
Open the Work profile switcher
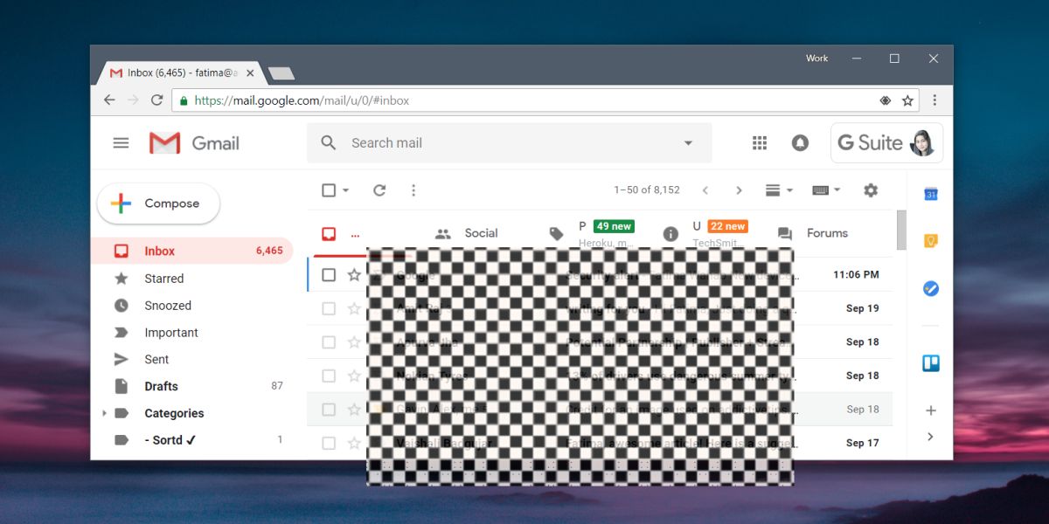pyautogui.click(x=817, y=59)
